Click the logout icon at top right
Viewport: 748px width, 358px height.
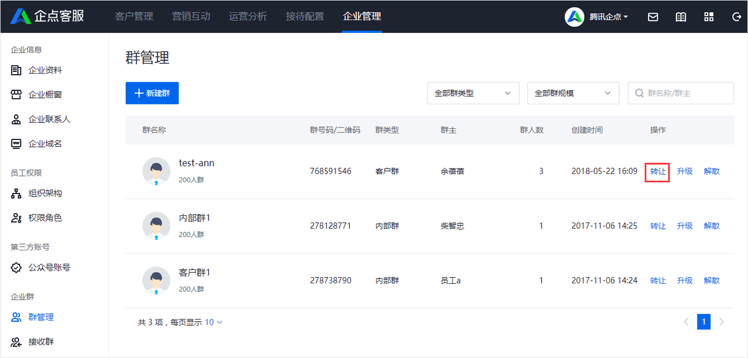coord(737,17)
